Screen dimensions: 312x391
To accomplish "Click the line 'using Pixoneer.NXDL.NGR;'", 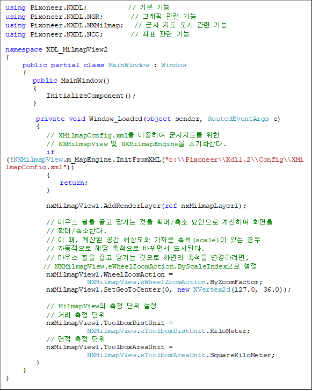I will (54, 17).
